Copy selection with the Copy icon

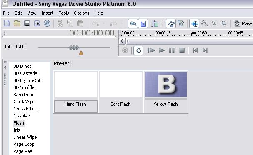point(70,24)
